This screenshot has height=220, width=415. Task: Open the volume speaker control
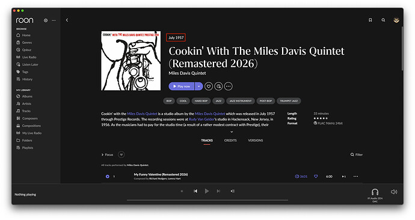[394, 192]
